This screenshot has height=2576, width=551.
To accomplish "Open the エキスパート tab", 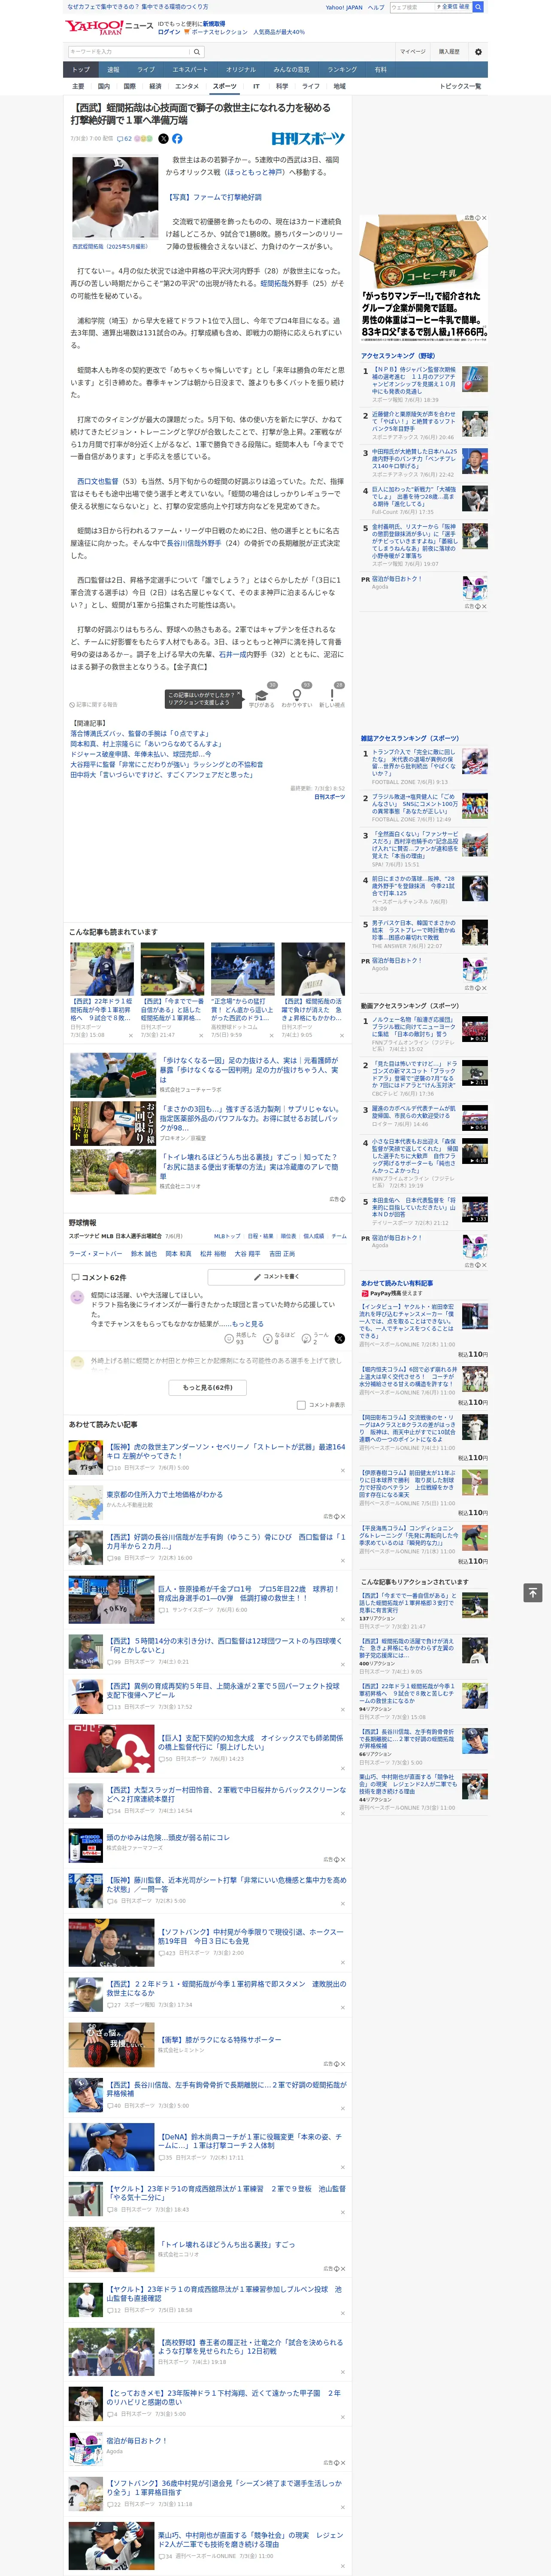I will 190,70.
